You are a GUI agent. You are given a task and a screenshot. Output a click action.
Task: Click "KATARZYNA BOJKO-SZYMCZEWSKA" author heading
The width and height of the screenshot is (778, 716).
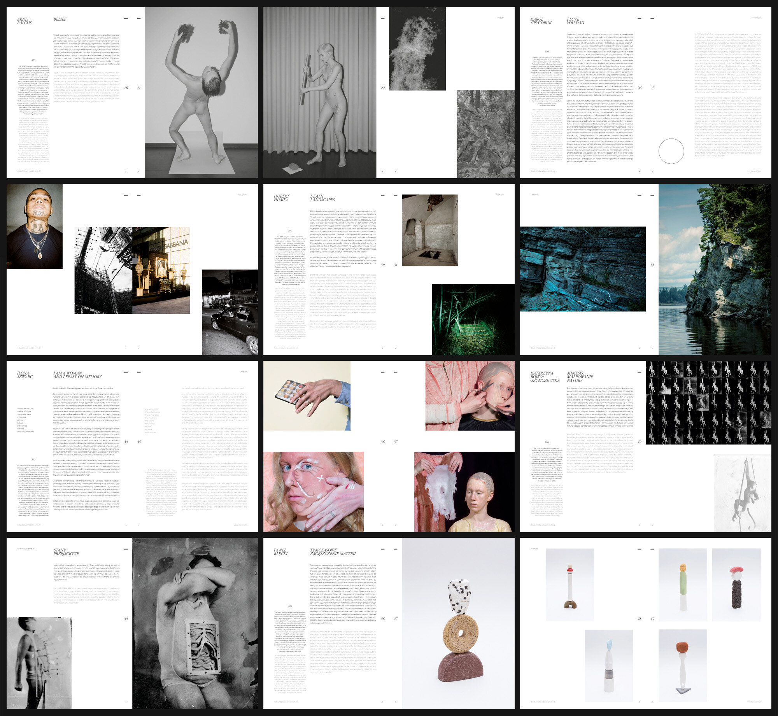click(x=545, y=376)
